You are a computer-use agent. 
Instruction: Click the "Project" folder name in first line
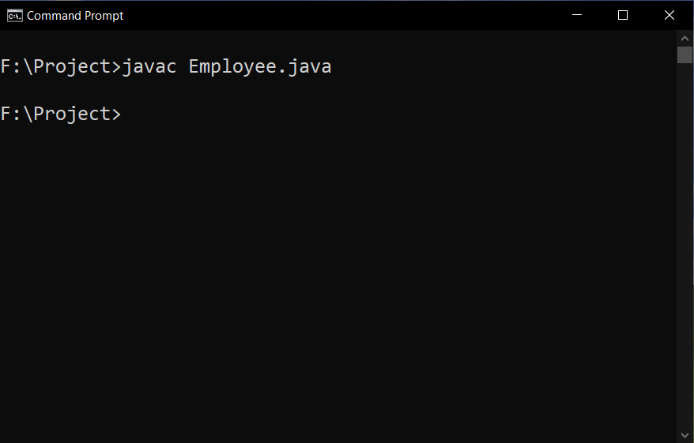(x=72, y=67)
